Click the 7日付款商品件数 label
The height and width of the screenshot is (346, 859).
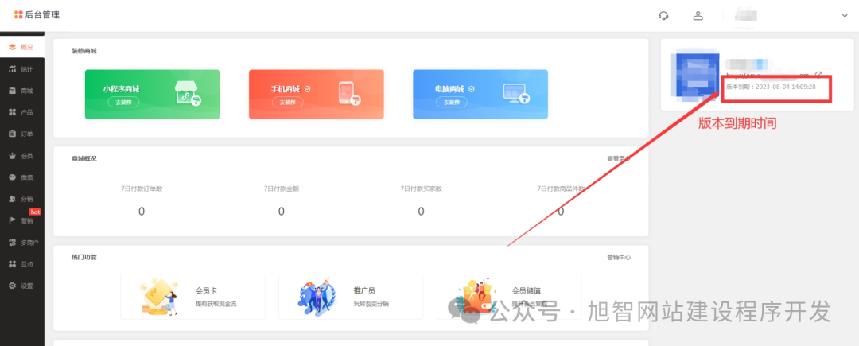tap(561, 189)
